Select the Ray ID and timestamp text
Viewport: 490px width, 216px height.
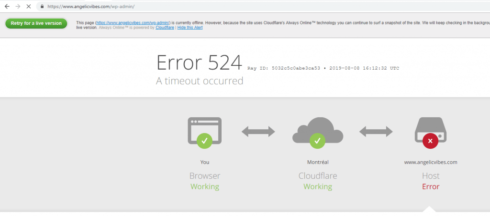(323, 68)
